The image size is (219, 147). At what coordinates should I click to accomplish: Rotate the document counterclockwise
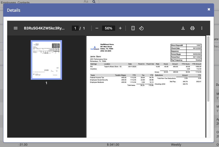click(141, 28)
